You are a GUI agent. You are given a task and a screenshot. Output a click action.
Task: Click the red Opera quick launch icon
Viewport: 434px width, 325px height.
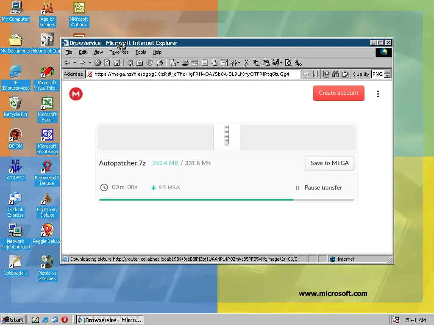pyautogui.click(x=64, y=320)
